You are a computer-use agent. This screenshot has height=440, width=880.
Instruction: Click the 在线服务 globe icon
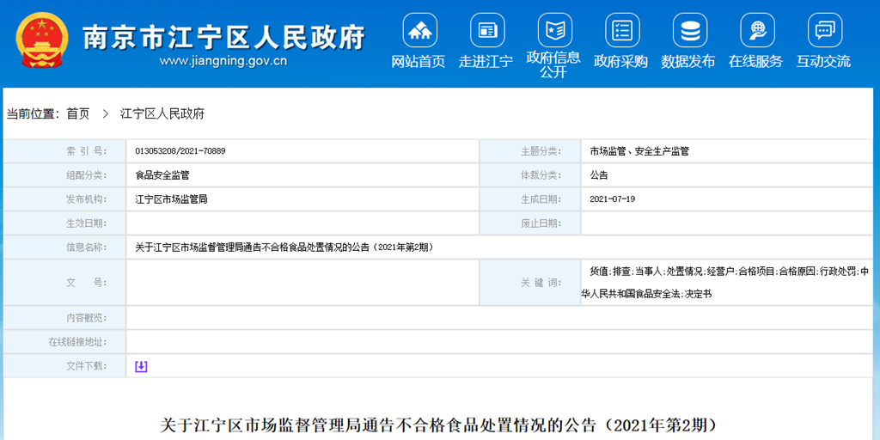[x=757, y=30]
